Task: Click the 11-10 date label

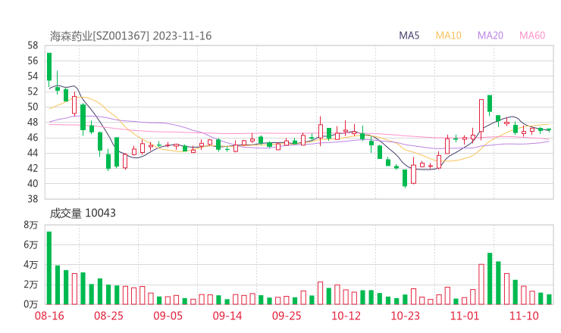Action: [x=524, y=316]
